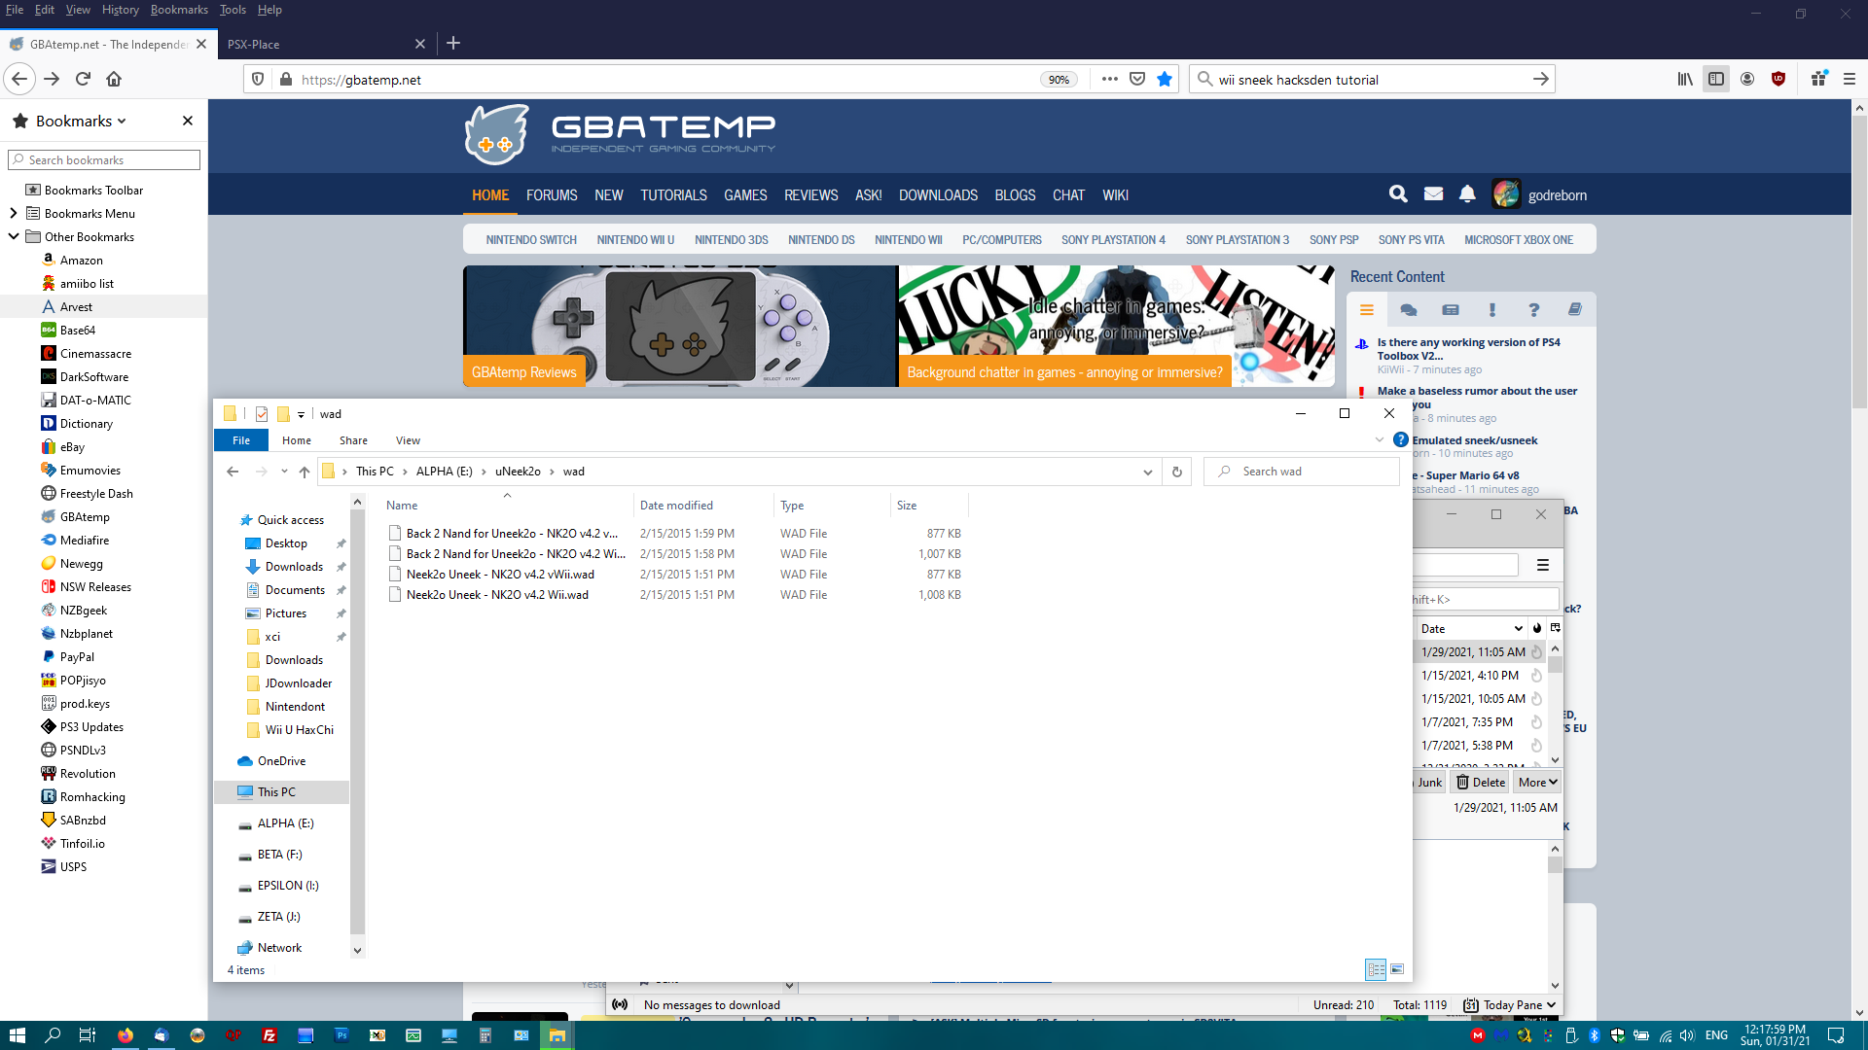The width and height of the screenshot is (1868, 1050).
Task: Open the Pocket save icon in address bar
Action: (x=1137, y=79)
